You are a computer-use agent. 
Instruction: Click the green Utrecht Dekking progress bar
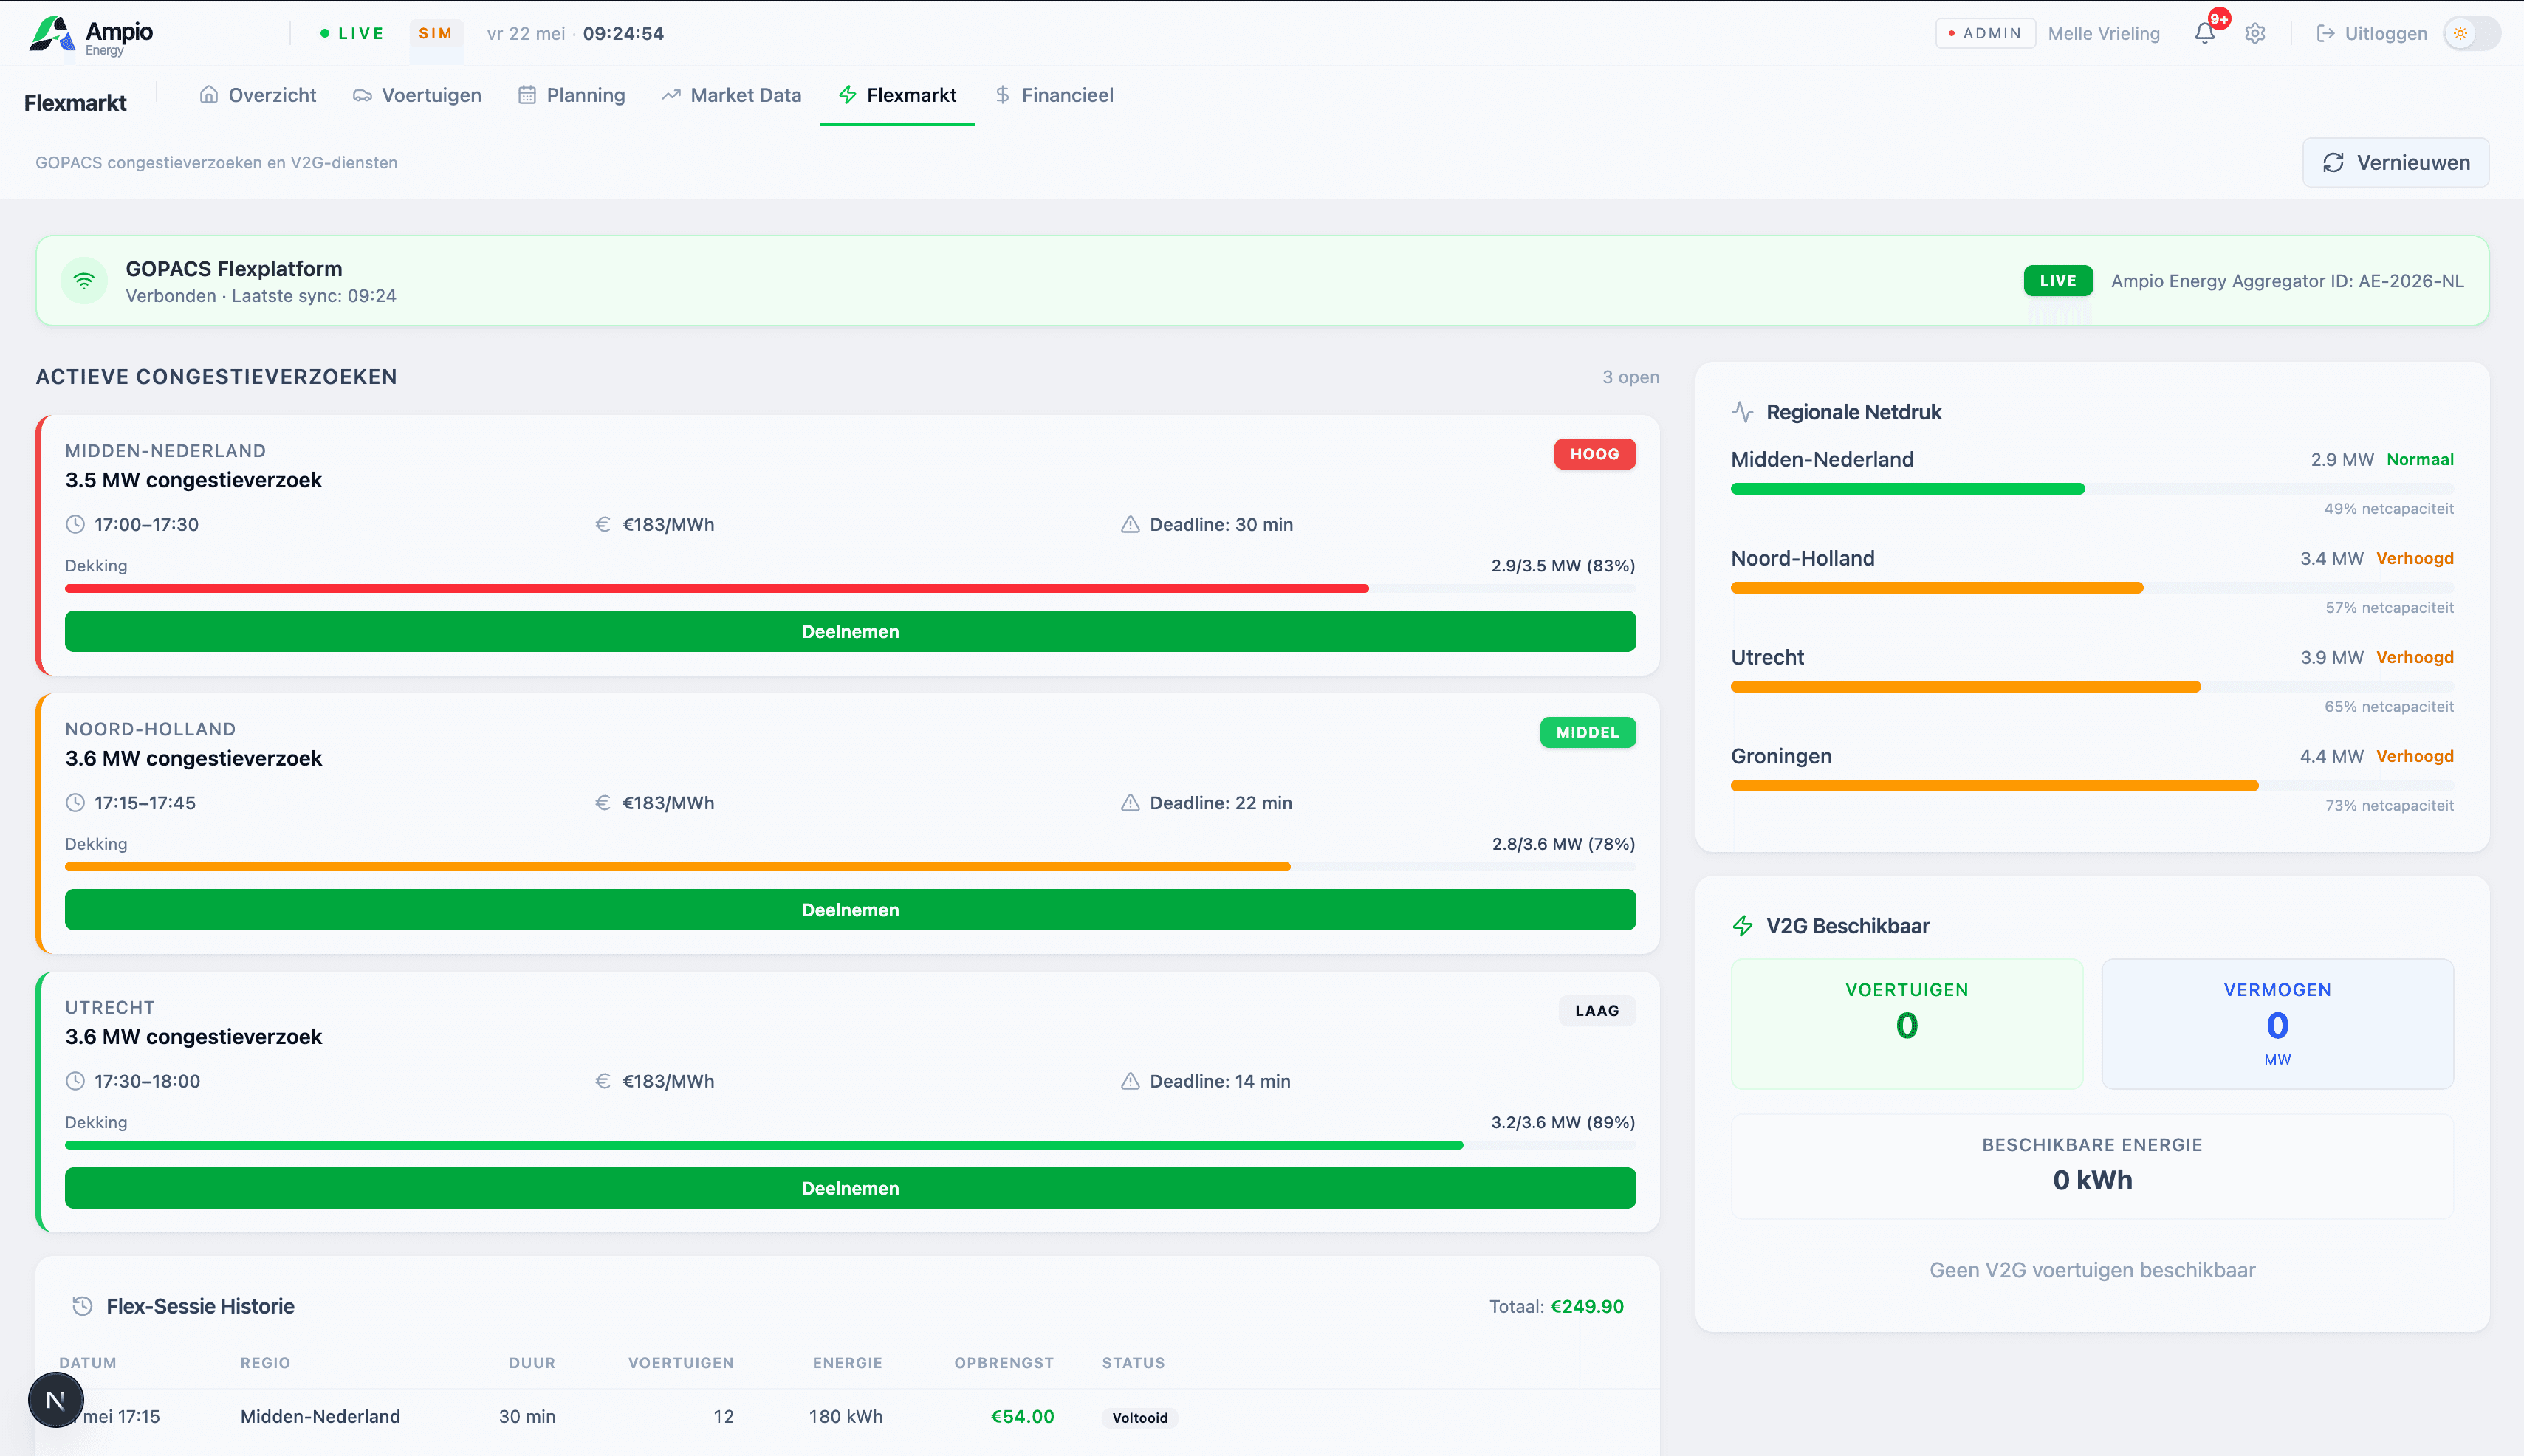click(850, 1144)
